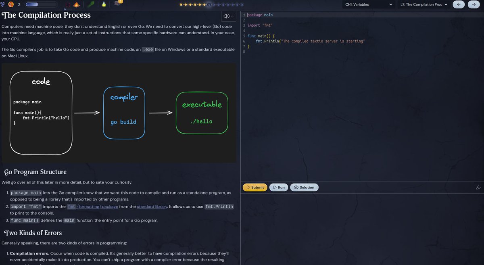484x265 pixels.
Task: Place cursor in code editor on Println line
Action: tap(310, 41)
